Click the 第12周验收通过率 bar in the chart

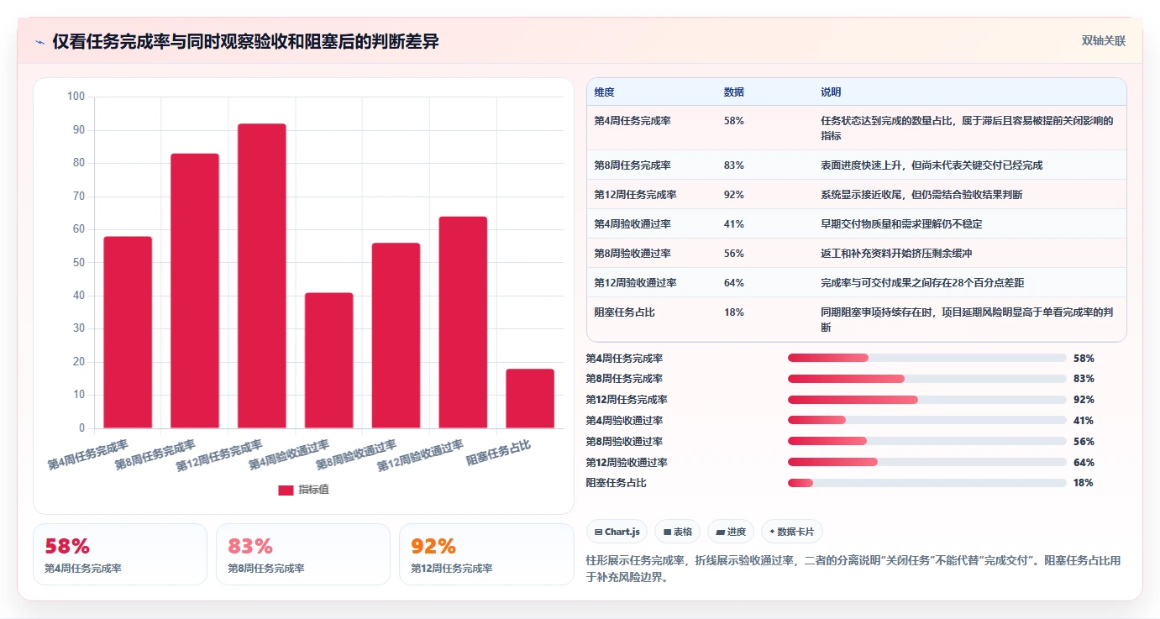[463, 323]
